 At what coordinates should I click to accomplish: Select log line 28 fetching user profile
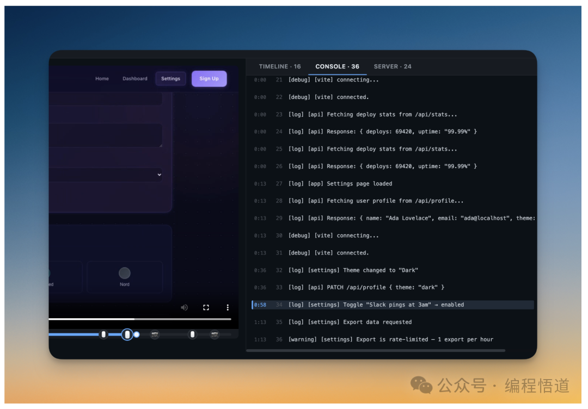[x=393, y=201]
